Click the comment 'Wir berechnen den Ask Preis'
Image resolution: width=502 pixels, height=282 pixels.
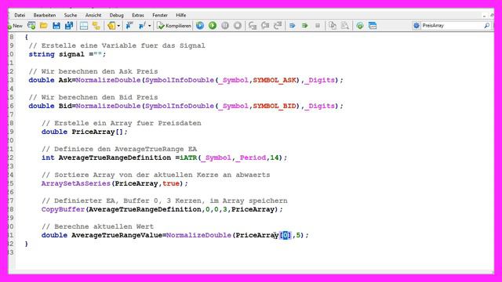(x=93, y=71)
